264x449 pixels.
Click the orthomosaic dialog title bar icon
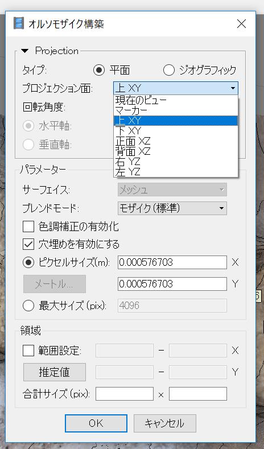tap(19, 23)
